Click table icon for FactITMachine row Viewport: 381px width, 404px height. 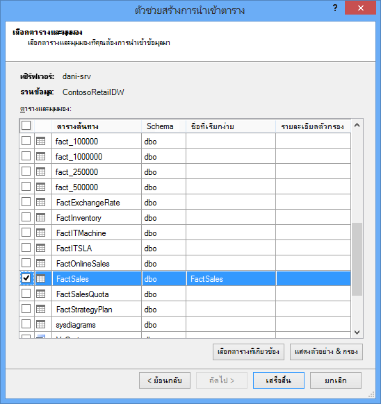[x=40, y=233]
